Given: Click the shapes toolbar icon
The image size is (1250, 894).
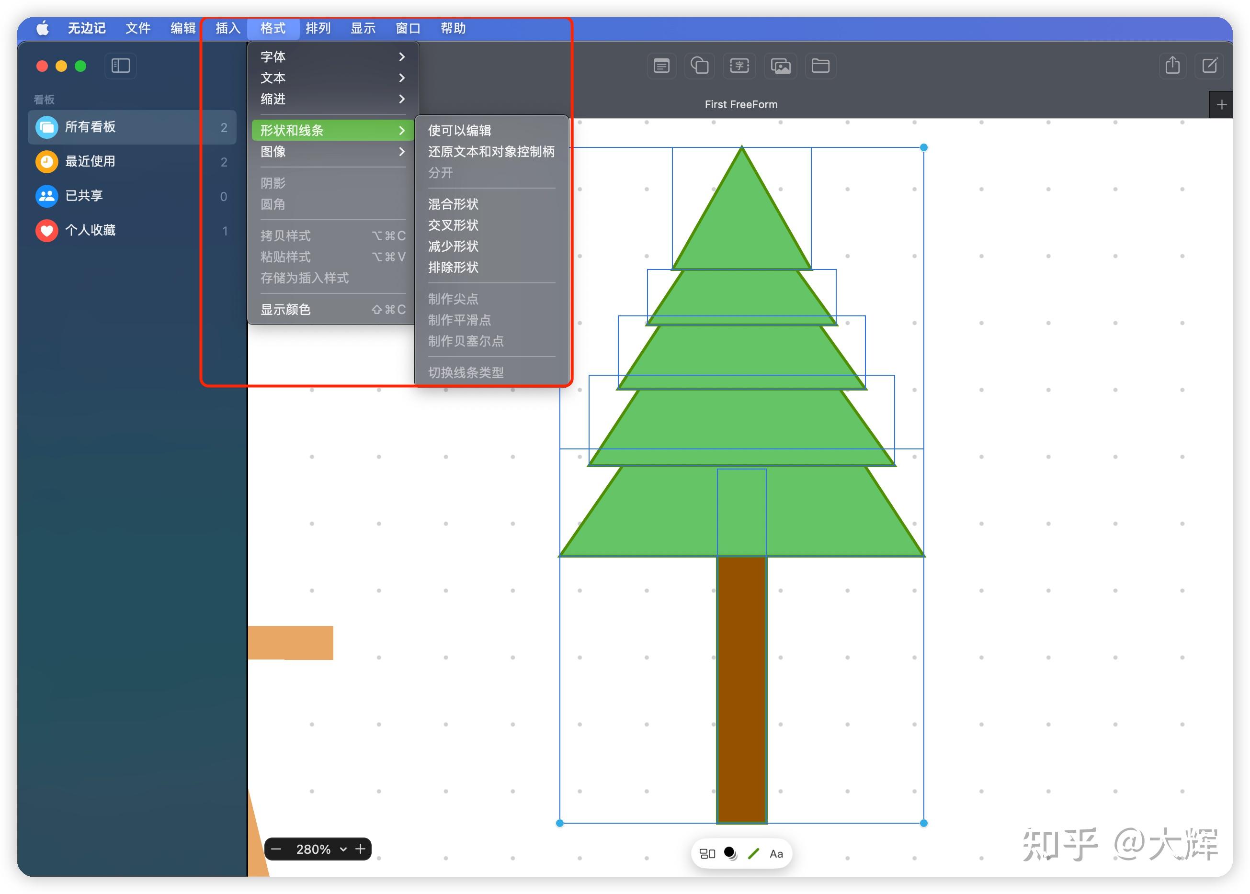Looking at the screenshot, I should pyautogui.click(x=700, y=66).
